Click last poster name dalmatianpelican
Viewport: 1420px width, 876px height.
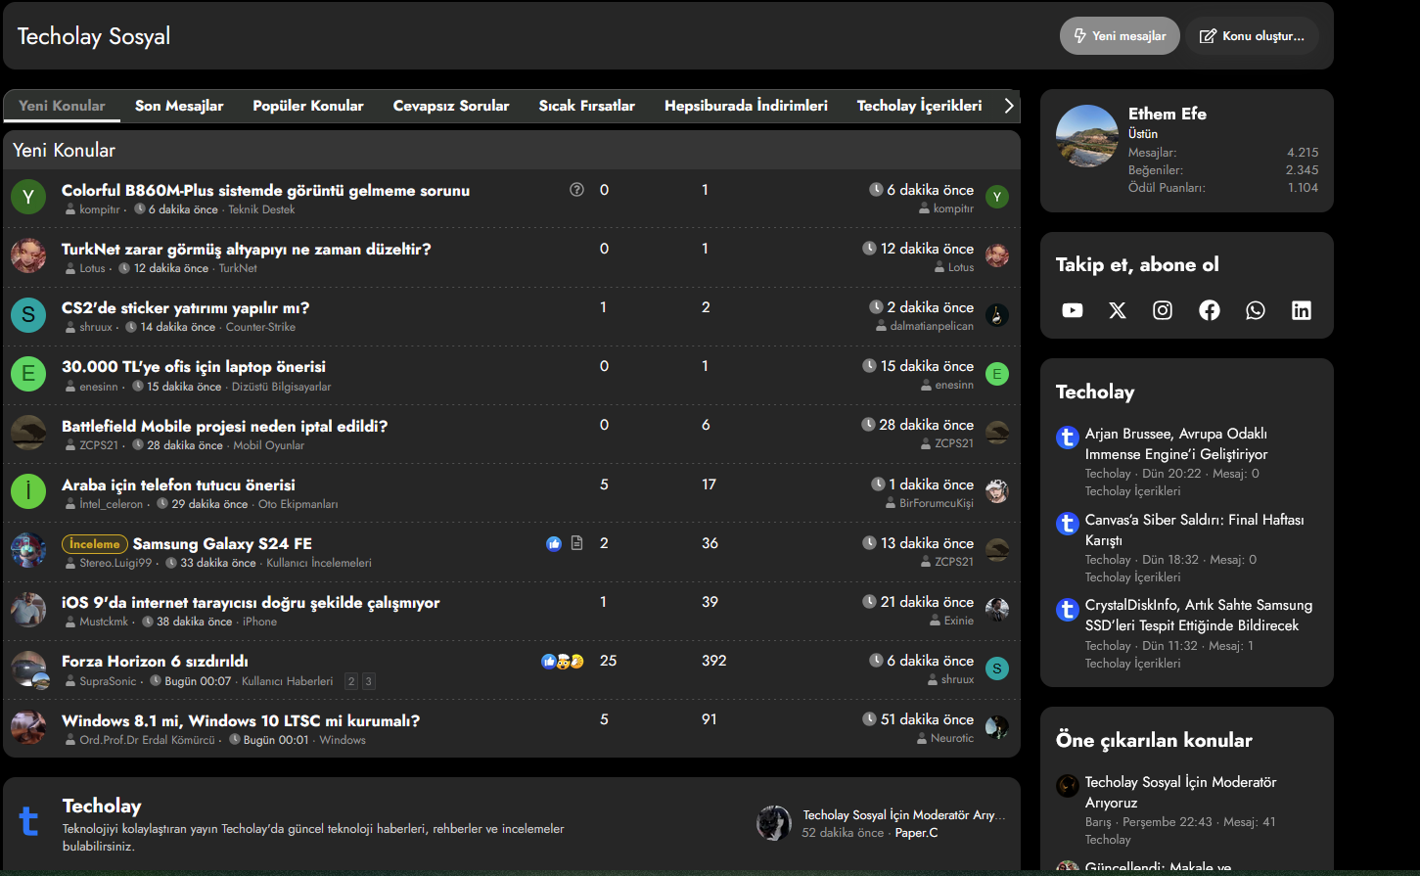click(x=932, y=326)
